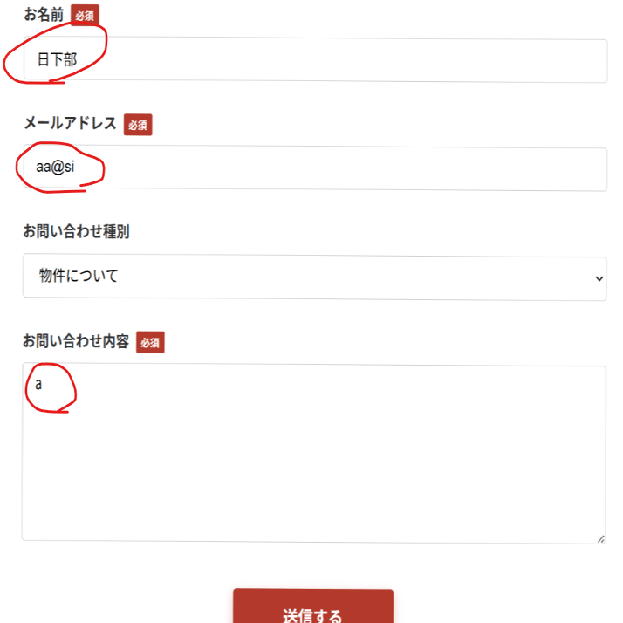623x623 pixels.
Task: Click the お問い合わせ種別 field label
Action: point(76,231)
